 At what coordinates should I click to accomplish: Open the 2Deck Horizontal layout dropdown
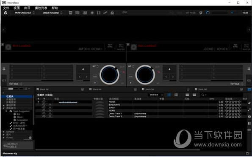click(53, 13)
